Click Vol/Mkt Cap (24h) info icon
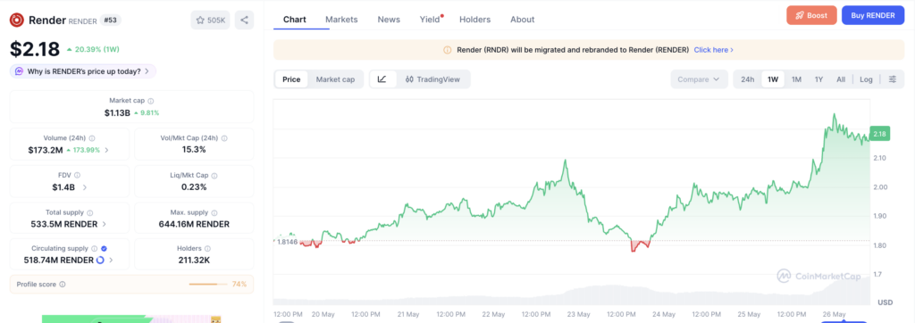Screen dimensions: 915x323 (x=224, y=139)
